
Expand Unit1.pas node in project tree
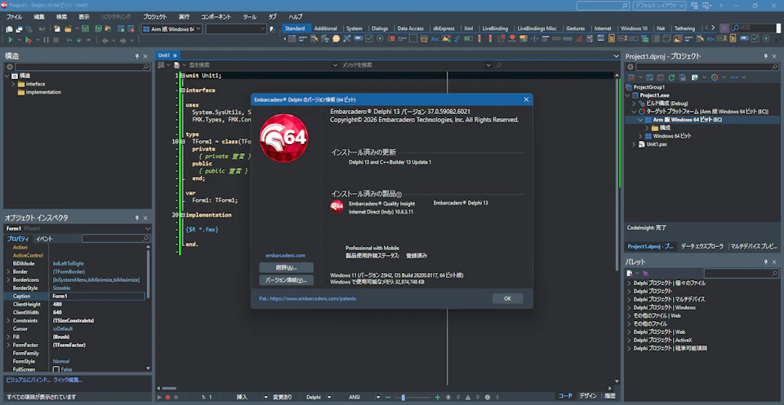coord(634,144)
